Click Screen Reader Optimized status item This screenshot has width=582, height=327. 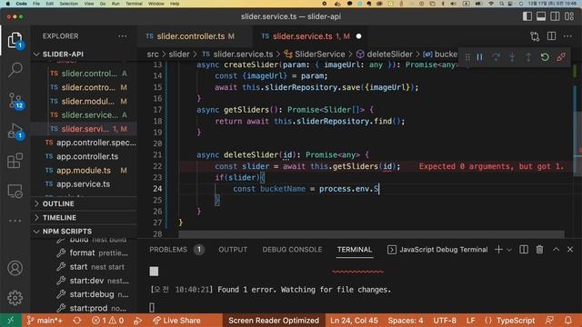274,321
